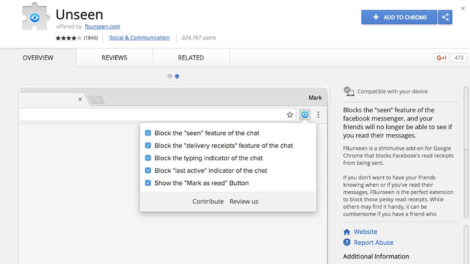Click the Report Abuse alert icon
470x264 pixels.
pos(347,242)
